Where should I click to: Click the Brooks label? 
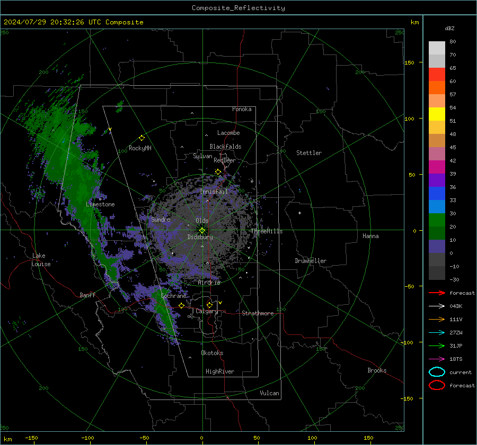pos(377,370)
